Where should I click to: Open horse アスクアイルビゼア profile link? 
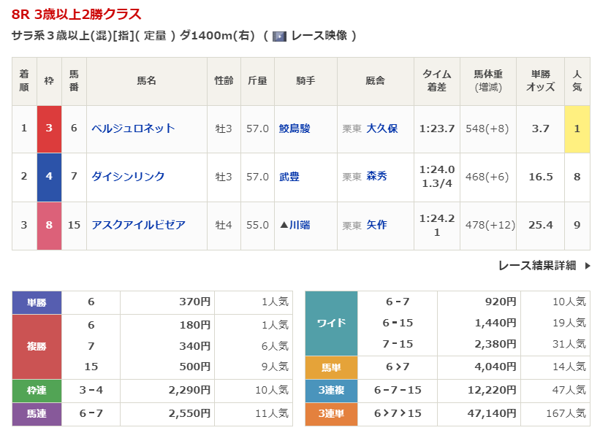coord(138,225)
